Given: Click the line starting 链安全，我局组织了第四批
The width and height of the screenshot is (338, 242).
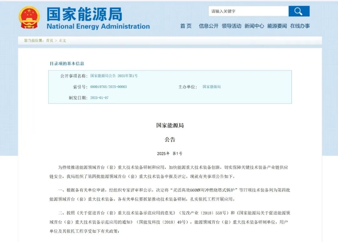Looking at the screenshot, I should tap(142, 177).
